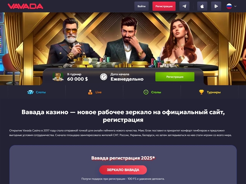Screen dimensions: 246x184
Task: Click the Live dealer icon
Action: (90, 92)
